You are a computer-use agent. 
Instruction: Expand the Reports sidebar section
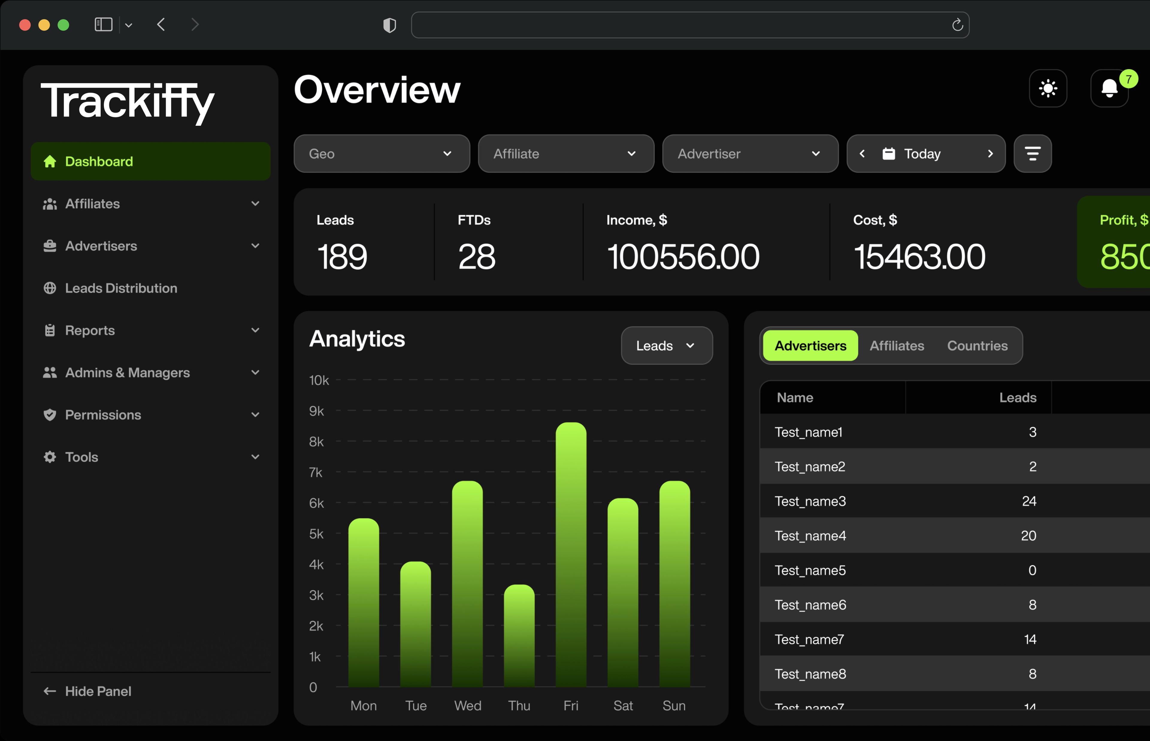pyautogui.click(x=150, y=330)
